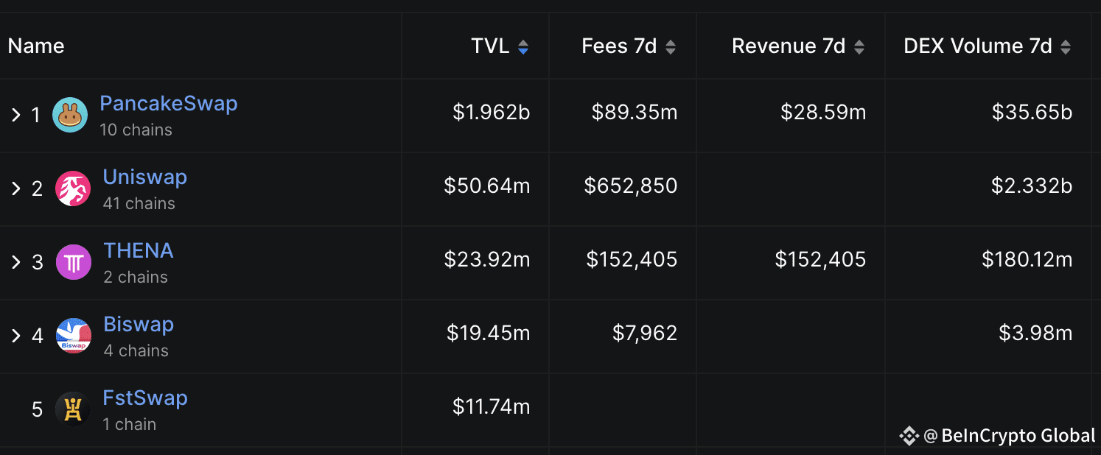
Task: Expand the Uniswap row chevron
Action: pyautogui.click(x=15, y=188)
